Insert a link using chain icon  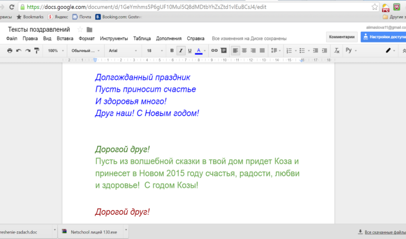[214, 50]
